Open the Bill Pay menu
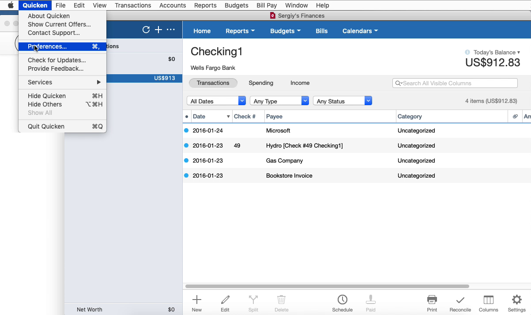Image resolution: width=531 pixels, height=315 pixels. pos(267,5)
